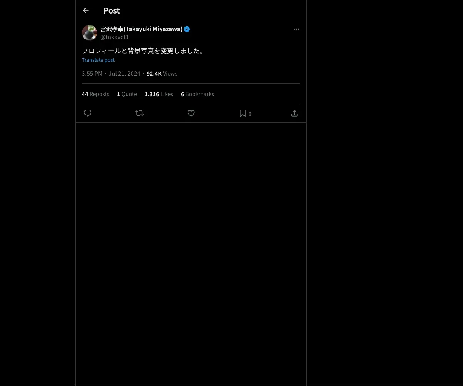Click the reply speech bubble icon
Screen dimensions: 463x386
88,113
